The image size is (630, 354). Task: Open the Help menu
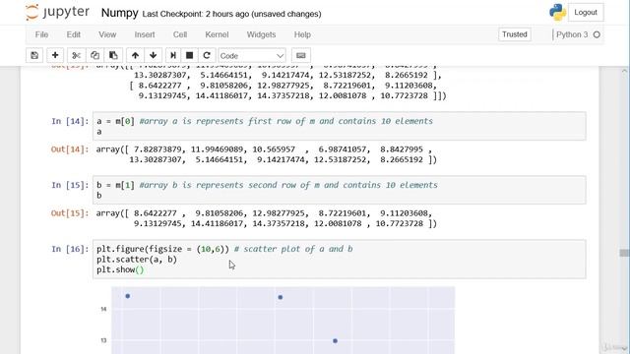(302, 34)
